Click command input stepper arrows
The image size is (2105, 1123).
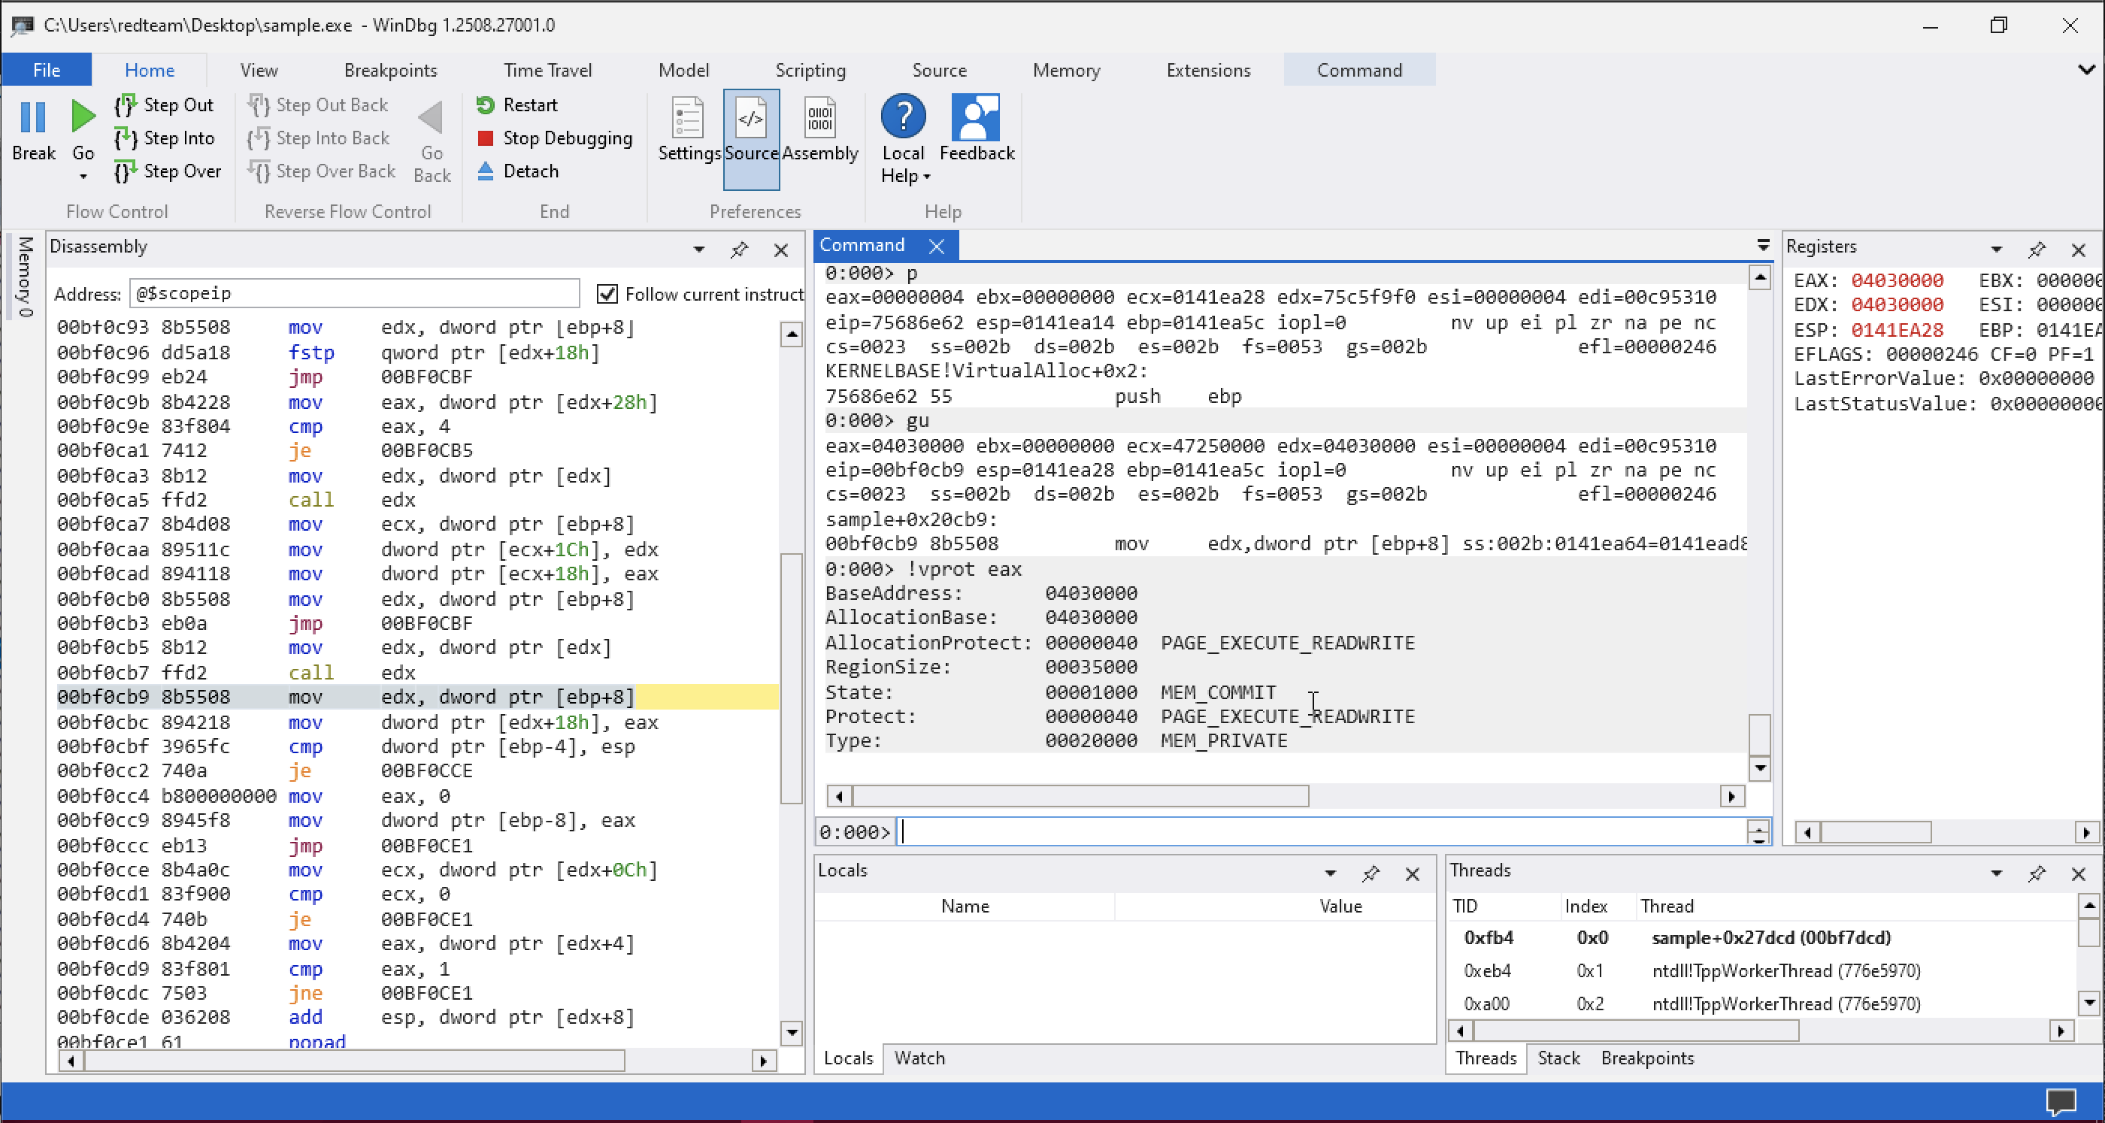pyautogui.click(x=1758, y=832)
